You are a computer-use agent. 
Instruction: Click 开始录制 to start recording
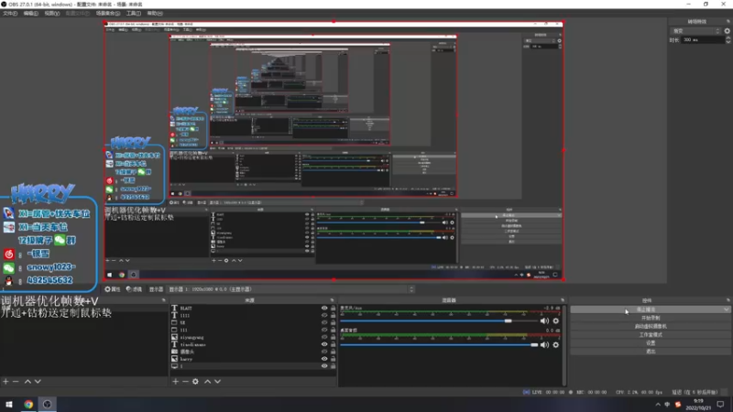pos(651,318)
